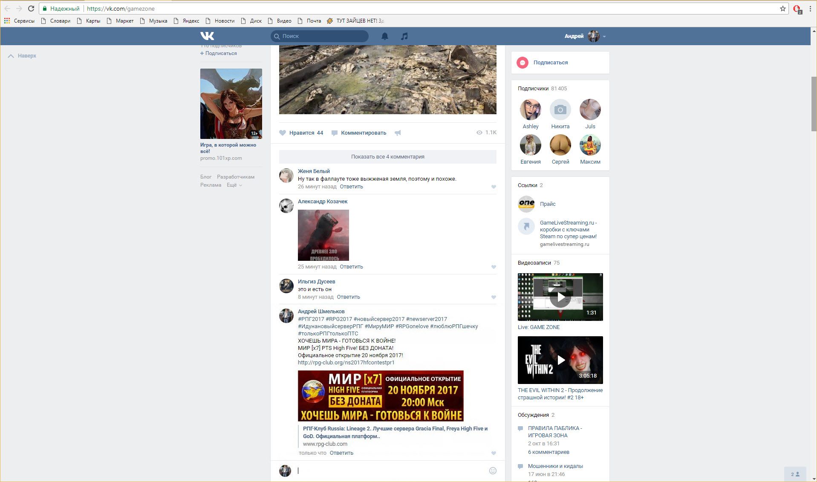
Task: Open rpg-club.org contest link in comment
Action: 346,363
